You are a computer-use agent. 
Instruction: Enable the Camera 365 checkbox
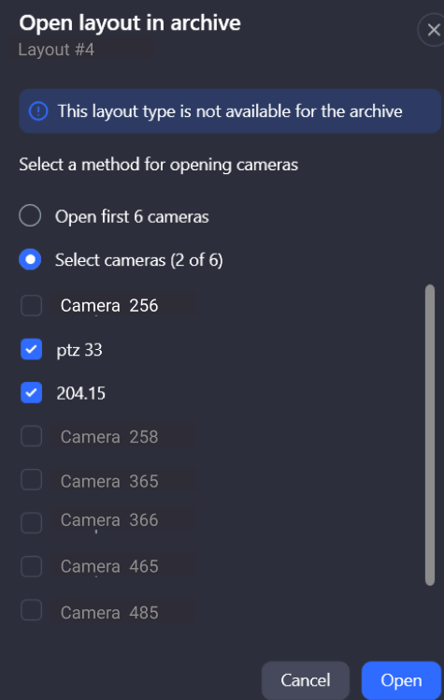click(31, 480)
